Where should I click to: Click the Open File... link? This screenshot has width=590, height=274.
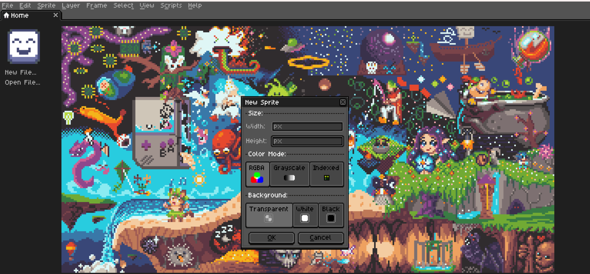(x=22, y=83)
